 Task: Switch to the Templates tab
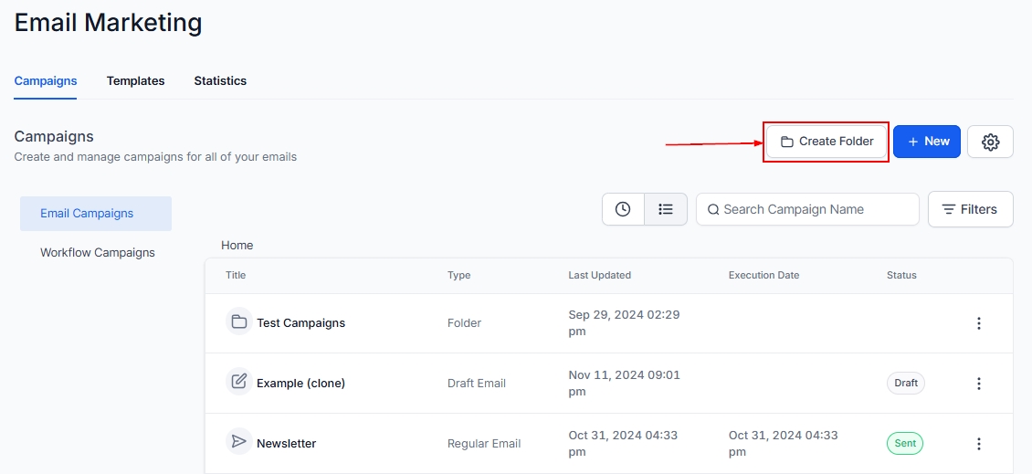click(x=135, y=80)
